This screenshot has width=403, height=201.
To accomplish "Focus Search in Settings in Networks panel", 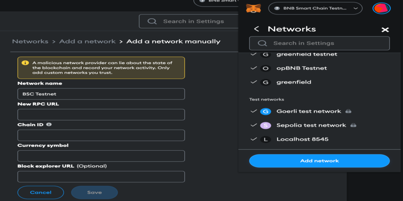I will [x=319, y=43].
